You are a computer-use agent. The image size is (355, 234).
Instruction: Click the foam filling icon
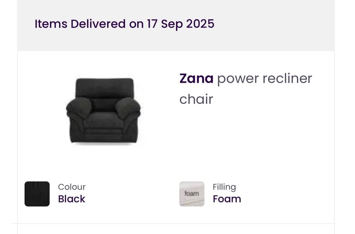pos(192,194)
